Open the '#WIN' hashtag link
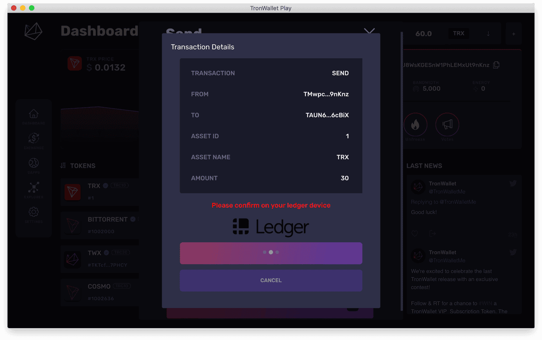Screen dimensions: 542x340 pyautogui.click(x=485, y=303)
